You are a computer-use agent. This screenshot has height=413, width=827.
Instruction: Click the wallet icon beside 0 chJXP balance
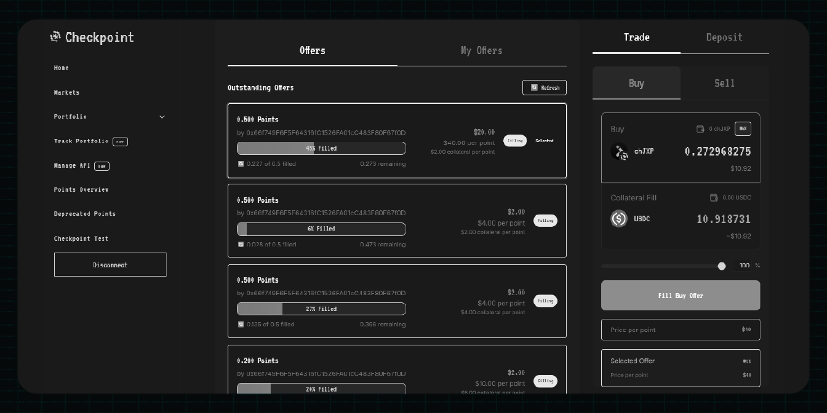point(700,129)
